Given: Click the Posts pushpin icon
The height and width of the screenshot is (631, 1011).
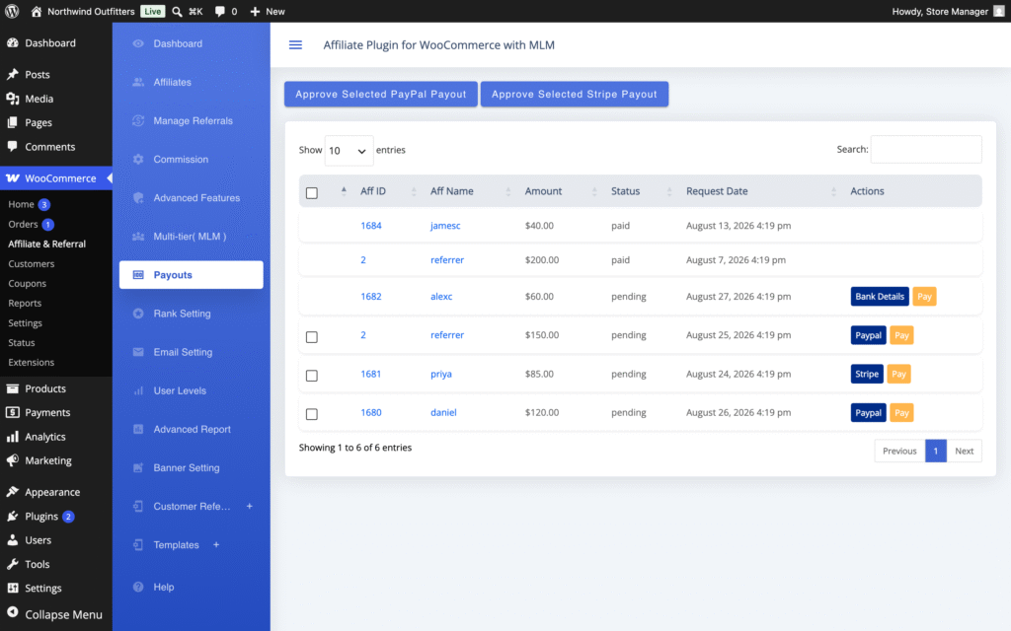Looking at the screenshot, I should tap(12, 74).
